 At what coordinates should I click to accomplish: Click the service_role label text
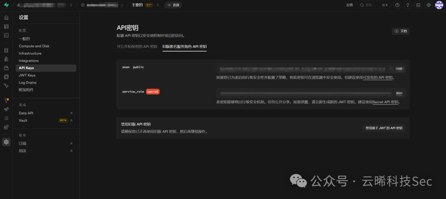pyautogui.click(x=133, y=92)
